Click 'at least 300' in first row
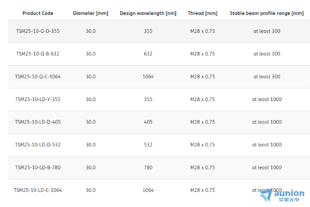 tap(266, 31)
